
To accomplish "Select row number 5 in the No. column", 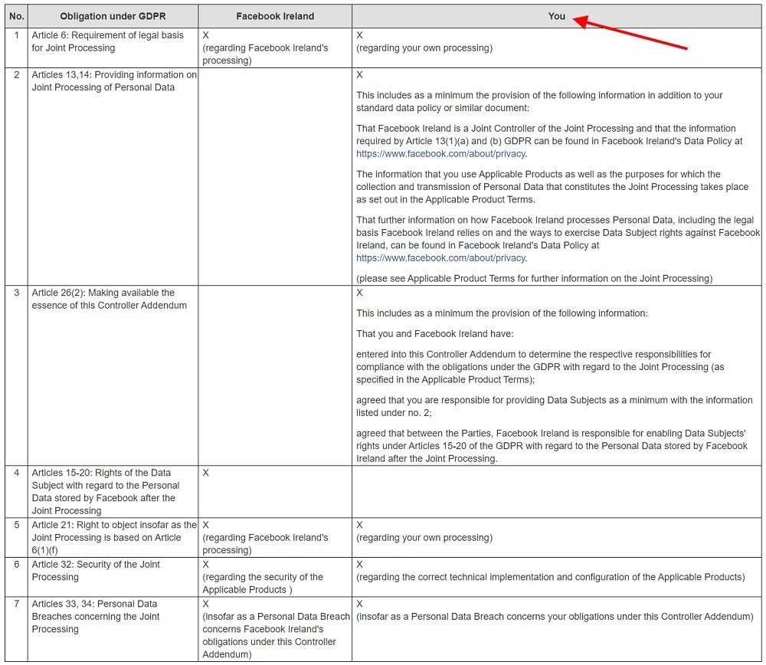I will [17, 525].
